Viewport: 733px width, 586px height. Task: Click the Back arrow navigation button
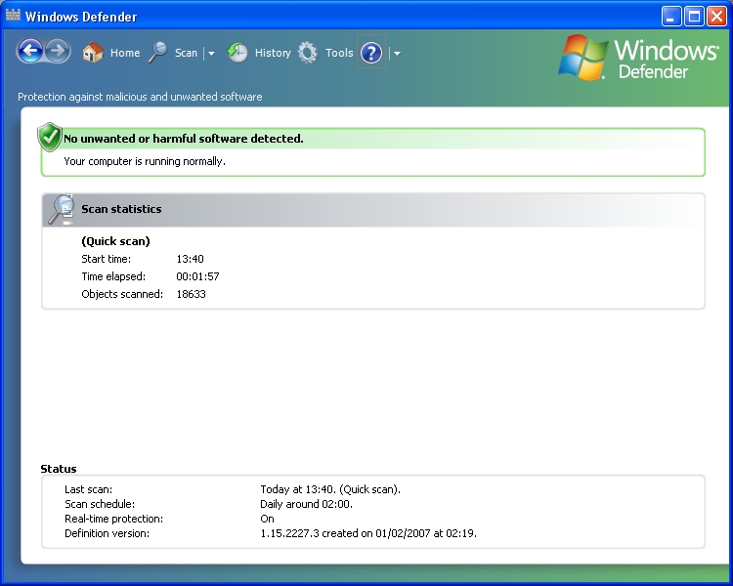(30, 52)
